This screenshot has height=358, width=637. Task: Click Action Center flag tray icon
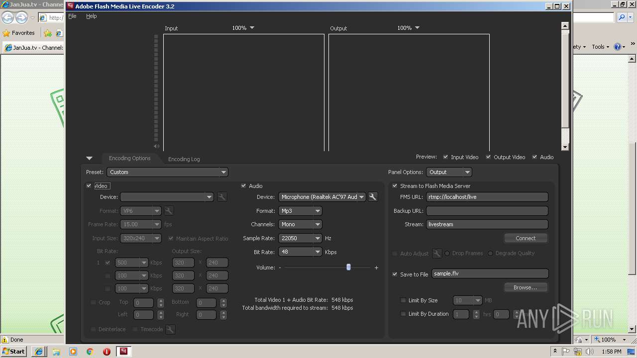pyautogui.click(x=566, y=352)
